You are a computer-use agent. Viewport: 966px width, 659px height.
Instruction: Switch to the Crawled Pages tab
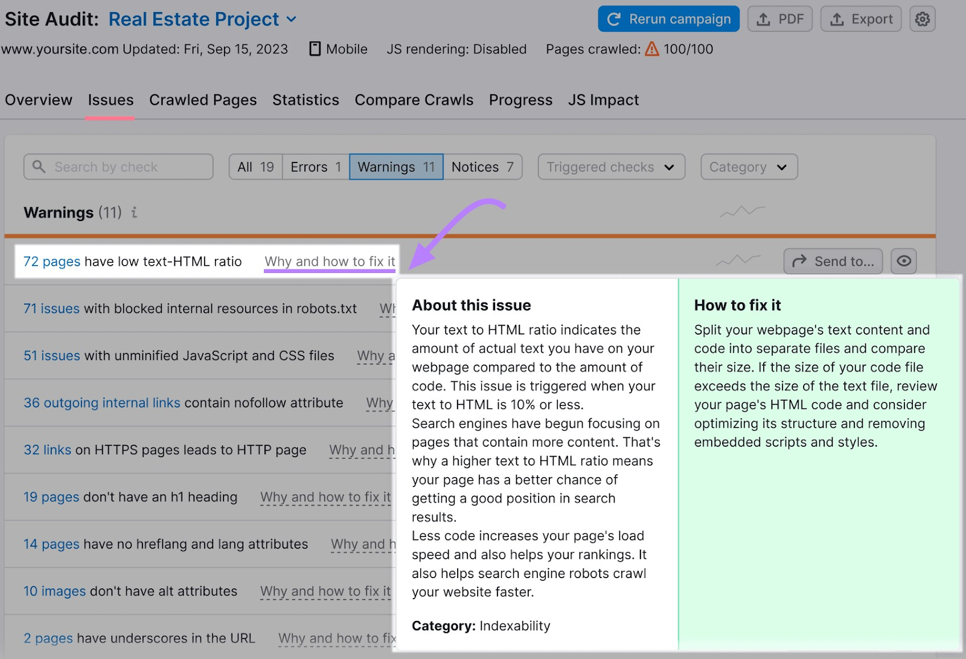pos(203,100)
